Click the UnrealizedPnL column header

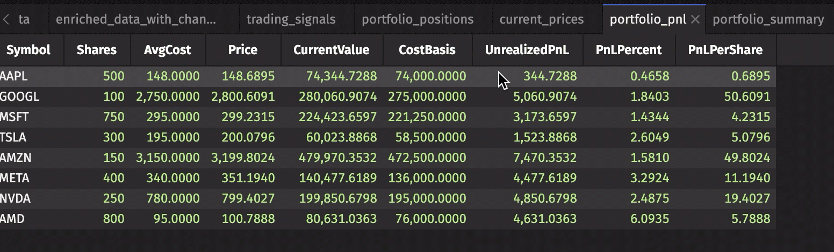[x=527, y=50]
